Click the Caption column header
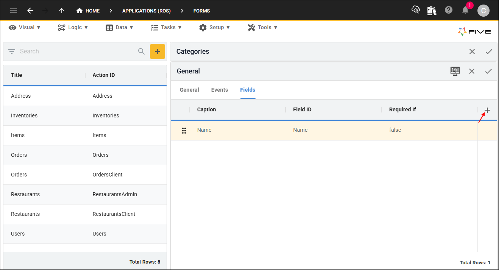Image resolution: width=499 pixels, height=270 pixels. point(207,109)
